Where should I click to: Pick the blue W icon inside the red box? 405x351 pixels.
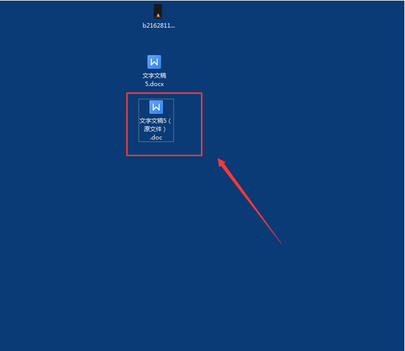156,107
